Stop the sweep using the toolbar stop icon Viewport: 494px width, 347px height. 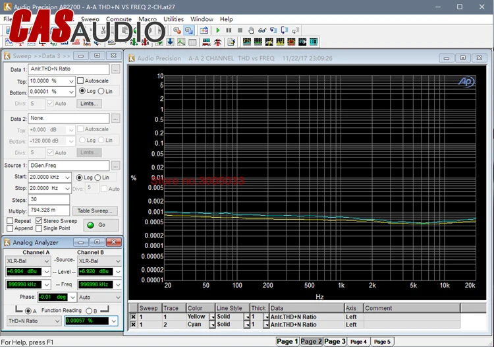click(x=240, y=30)
